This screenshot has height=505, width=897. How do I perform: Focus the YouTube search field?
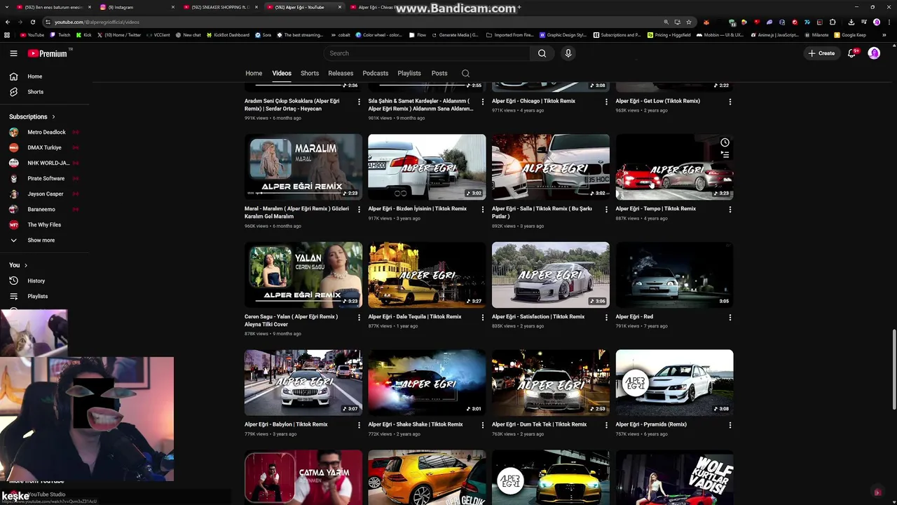tap(427, 53)
